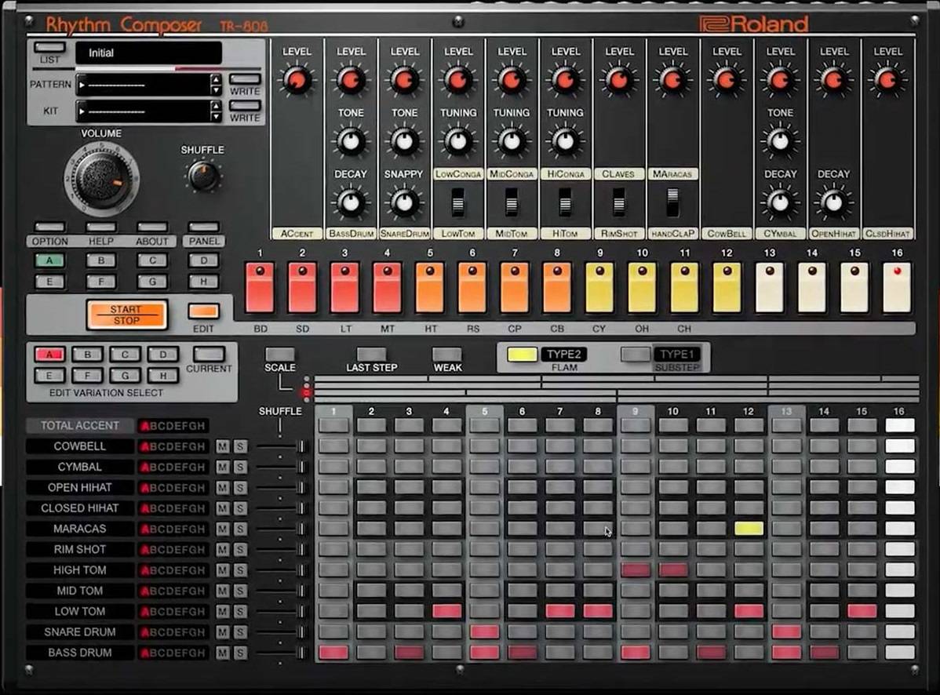
Task: Click the Snare Drum Snappy knob
Action: coord(404,202)
